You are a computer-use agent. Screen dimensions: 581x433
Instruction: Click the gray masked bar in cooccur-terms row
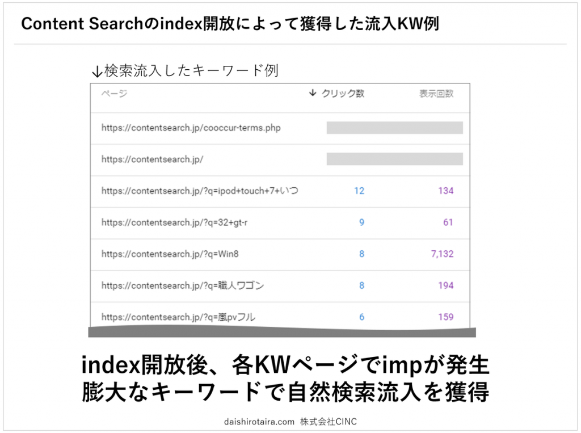(395, 128)
